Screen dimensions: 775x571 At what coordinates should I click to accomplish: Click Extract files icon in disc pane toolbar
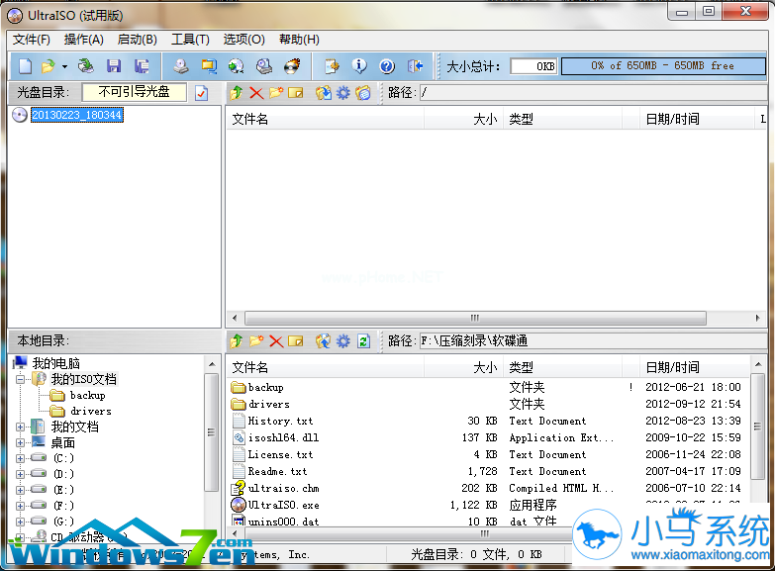pyautogui.click(x=324, y=92)
